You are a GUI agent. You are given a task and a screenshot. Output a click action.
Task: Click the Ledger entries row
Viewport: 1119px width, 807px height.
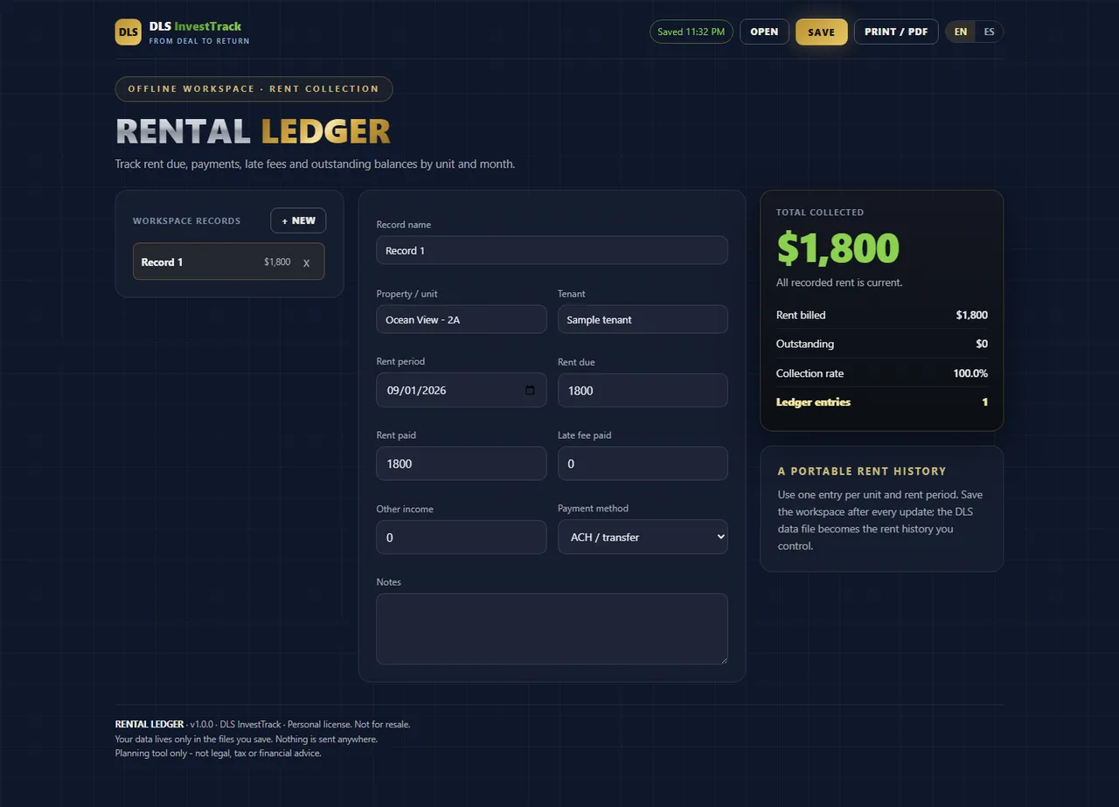[882, 402]
